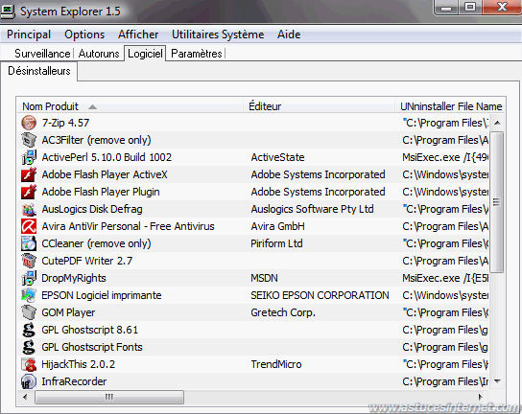Click the GOM Player row icon
The width and height of the screenshot is (522, 414).
point(29,312)
